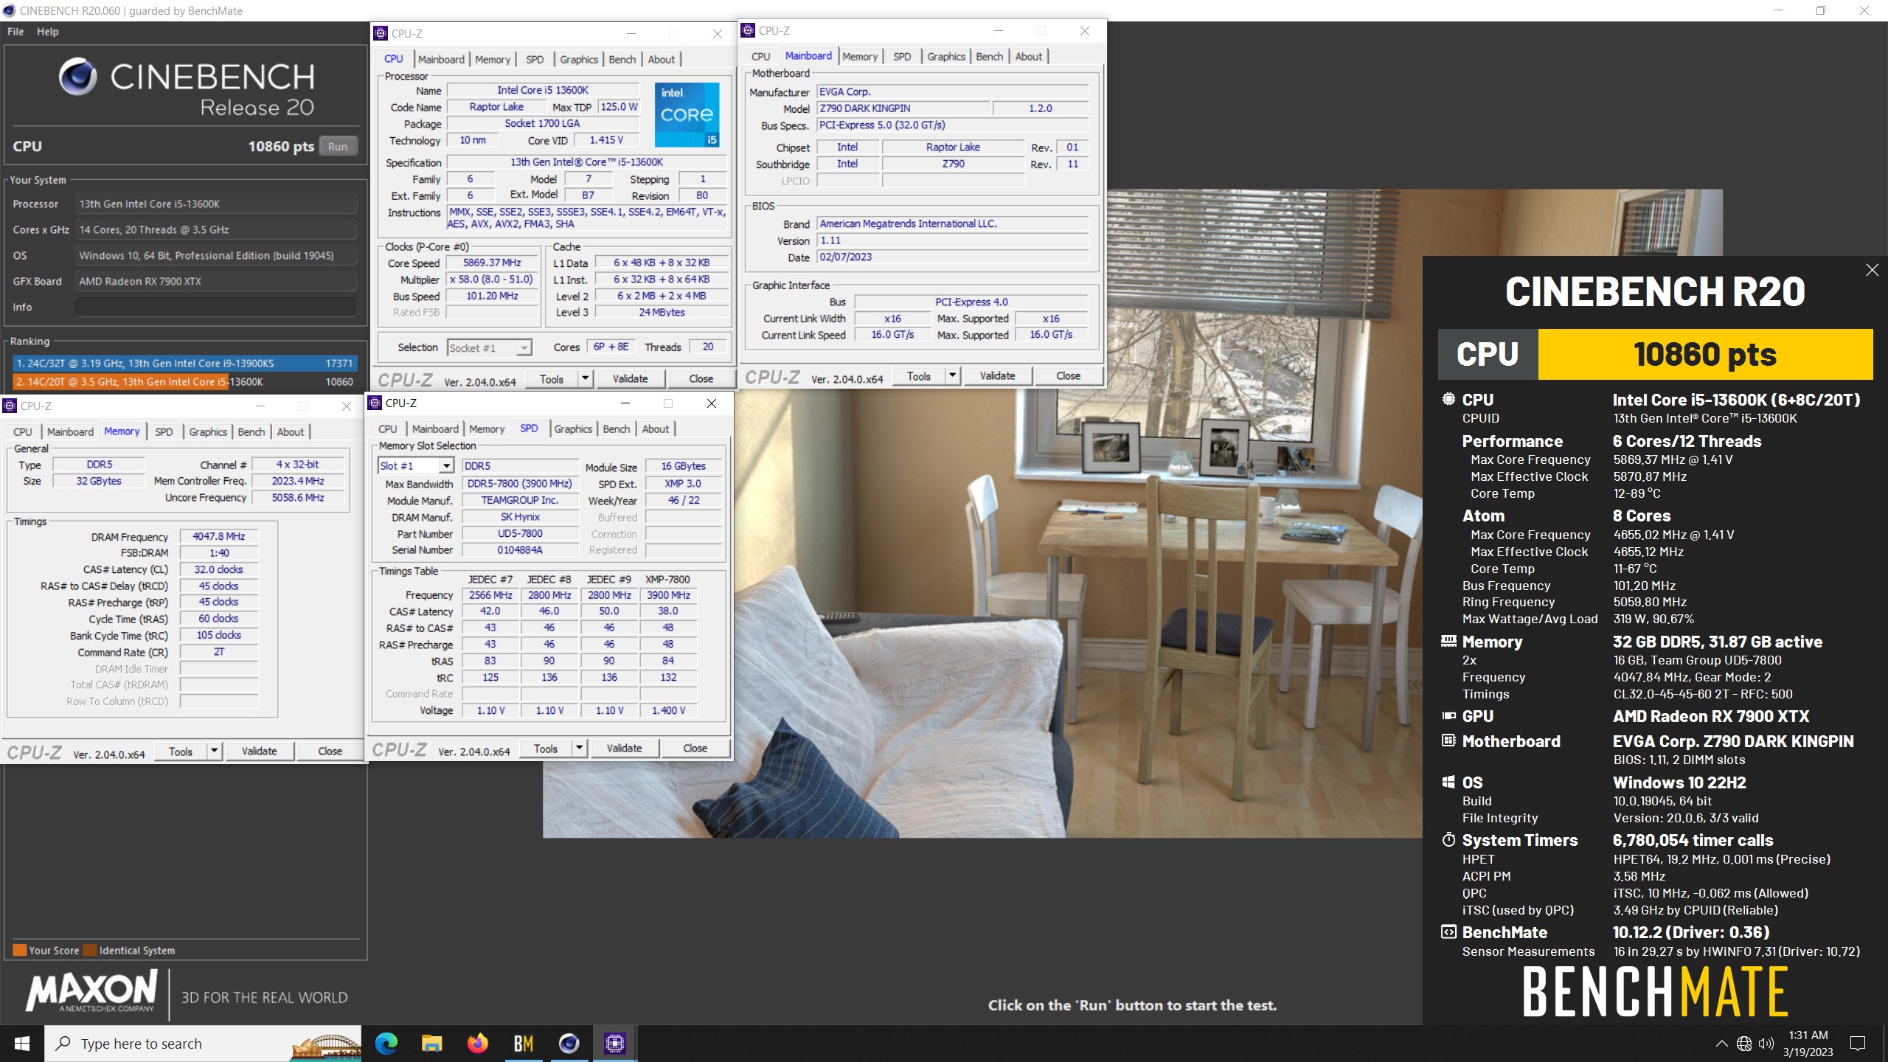Image resolution: width=1888 pixels, height=1062 pixels.
Task: Click the Windows OS icon in BenchMate panel
Action: tap(1448, 782)
